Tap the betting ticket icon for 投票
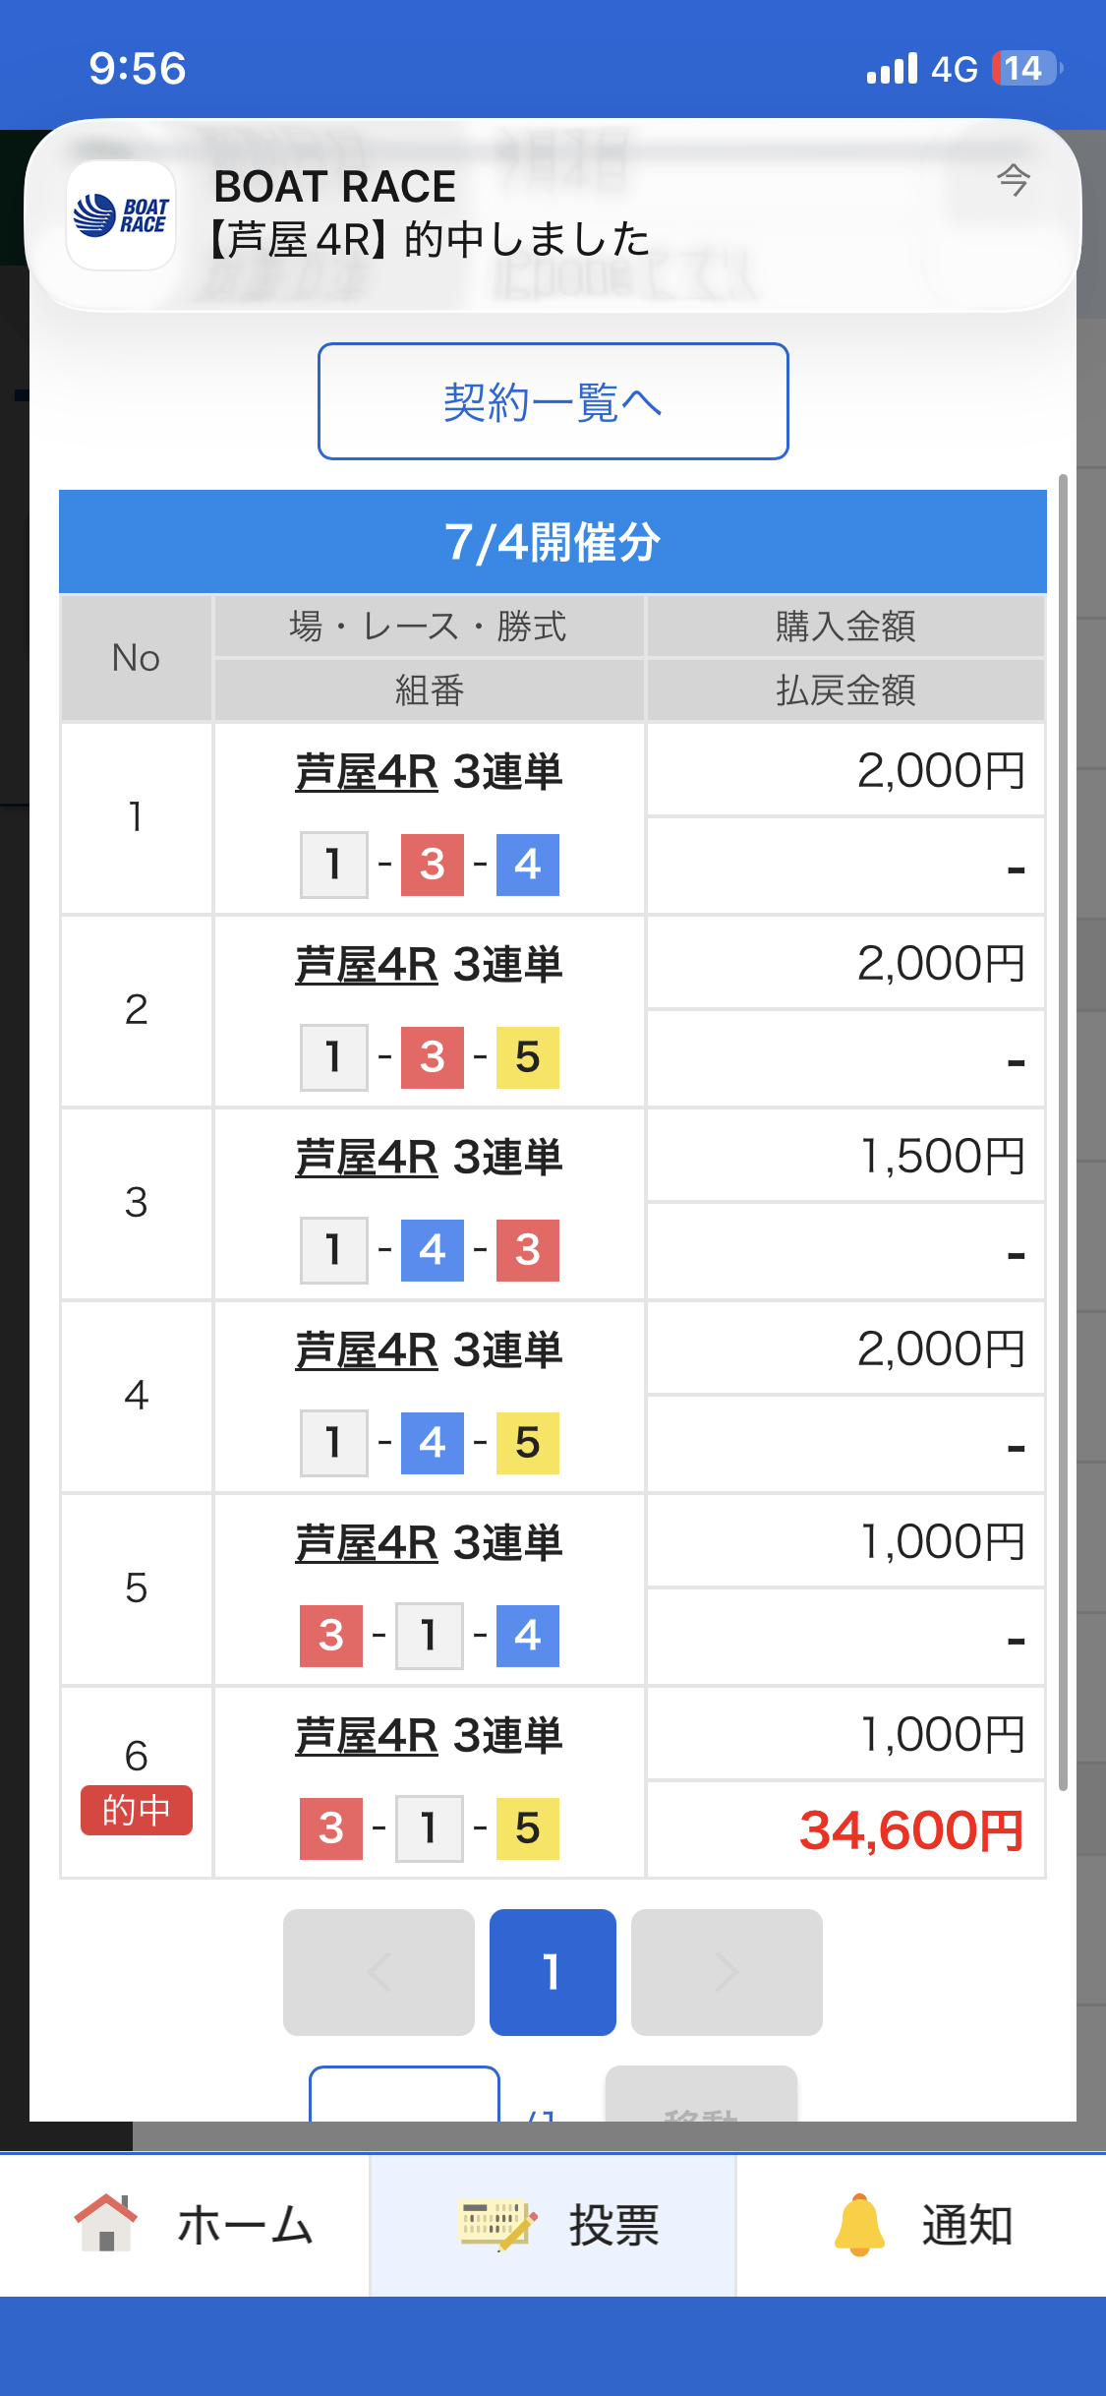 (497, 2225)
